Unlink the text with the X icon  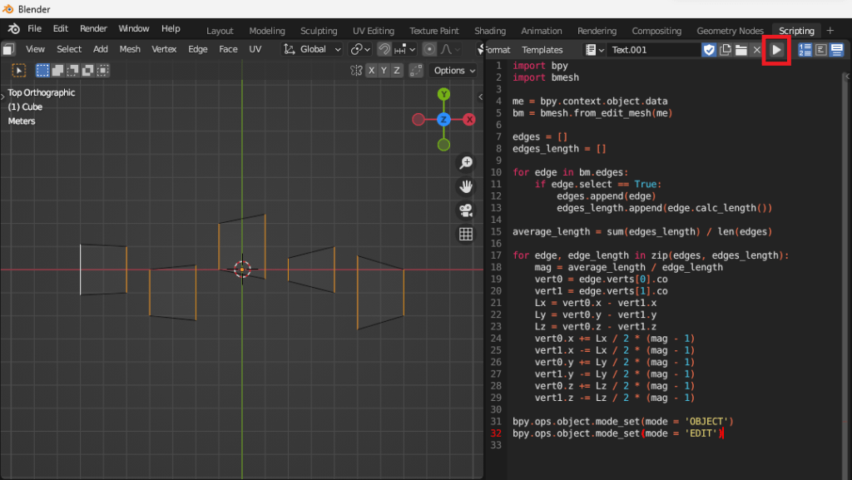click(x=756, y=50)
